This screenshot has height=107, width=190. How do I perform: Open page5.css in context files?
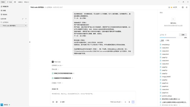click(x=165, y=83)
